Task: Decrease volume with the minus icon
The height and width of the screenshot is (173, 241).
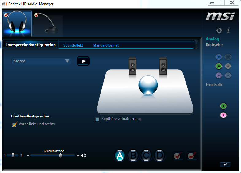Action: point(28,156)
